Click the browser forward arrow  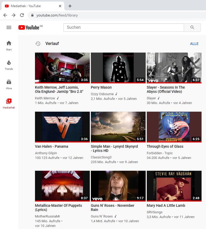point(14,15)
